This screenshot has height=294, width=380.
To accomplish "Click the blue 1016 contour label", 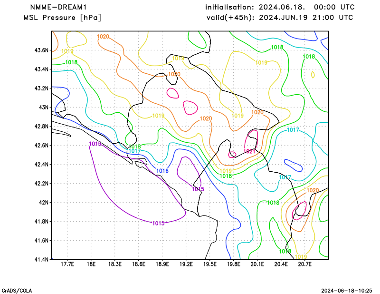I will point(162,171).
